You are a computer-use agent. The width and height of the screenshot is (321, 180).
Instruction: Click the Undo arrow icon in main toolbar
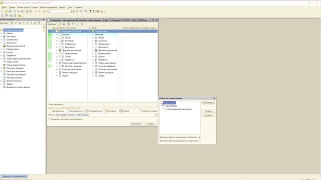point(36,11)
